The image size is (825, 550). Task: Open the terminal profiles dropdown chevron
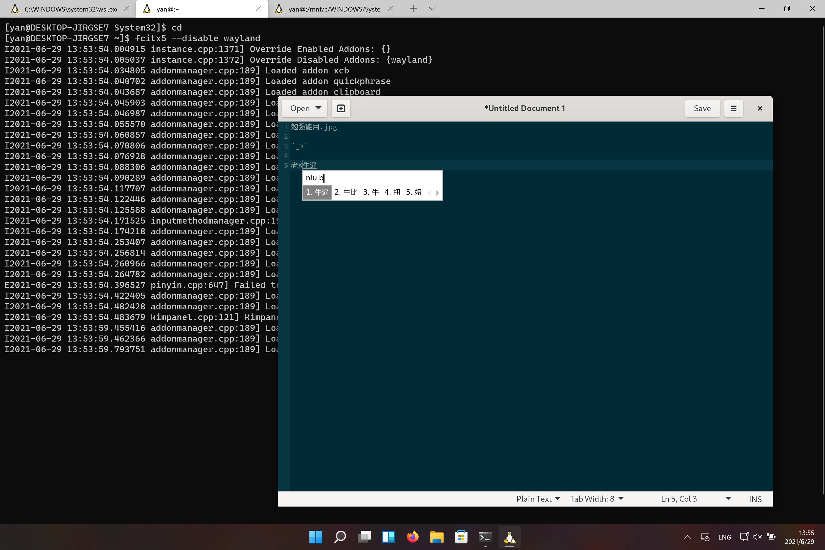tap(432, 9)
